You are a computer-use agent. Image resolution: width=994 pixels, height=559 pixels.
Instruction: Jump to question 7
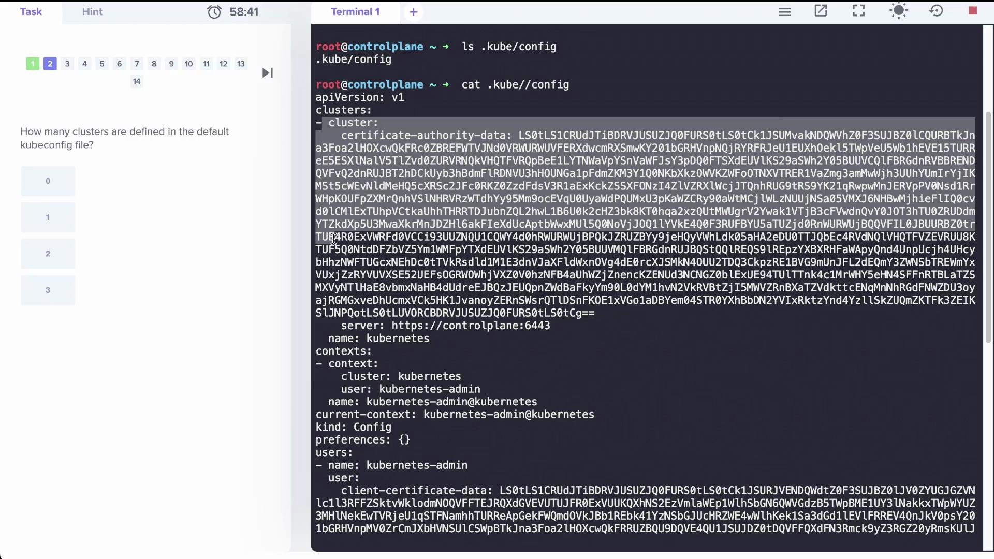click(137, 64)
